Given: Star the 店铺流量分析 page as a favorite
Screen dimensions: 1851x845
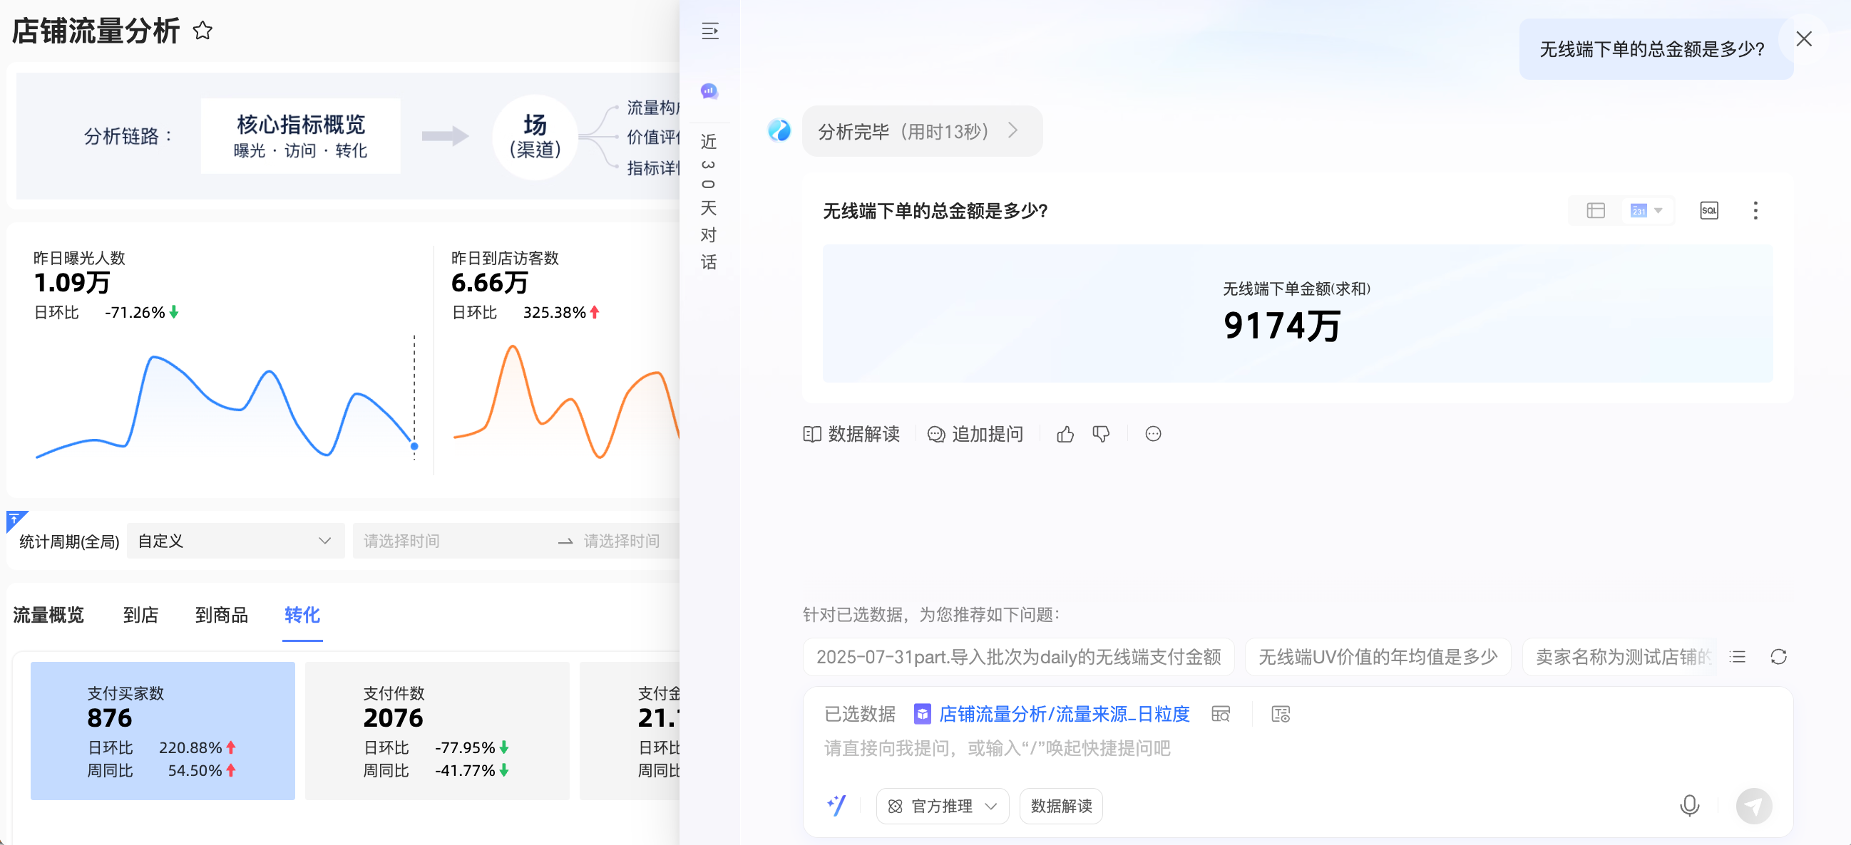Looking at the screenshot, I should coord(202,31).
